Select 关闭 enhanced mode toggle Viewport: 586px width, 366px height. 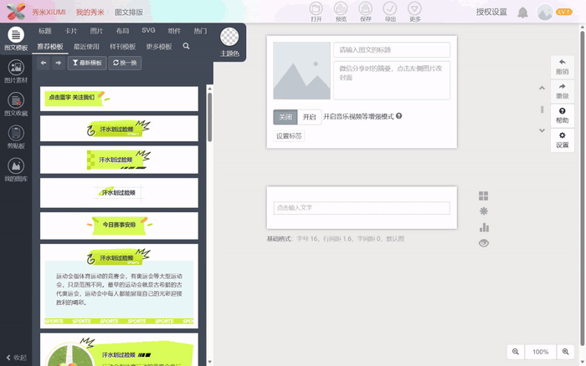pyautogui.click(x=285, y=117)
